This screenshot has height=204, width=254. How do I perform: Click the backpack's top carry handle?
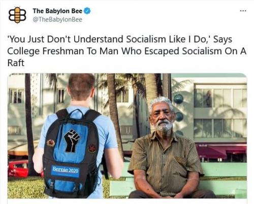tap(76, 113)
